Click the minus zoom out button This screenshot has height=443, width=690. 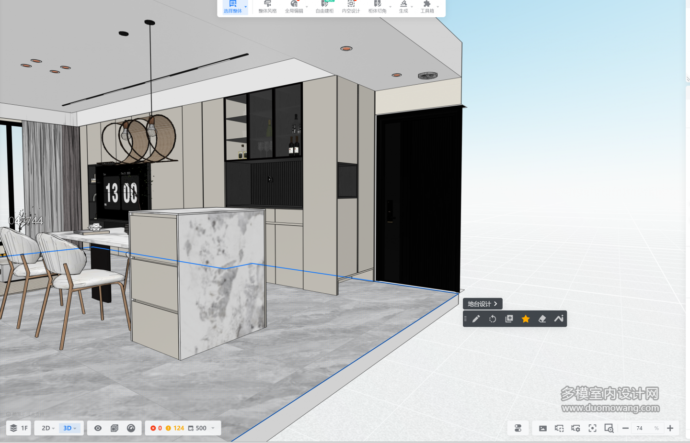pyautogui.click(x=625, y=428)
